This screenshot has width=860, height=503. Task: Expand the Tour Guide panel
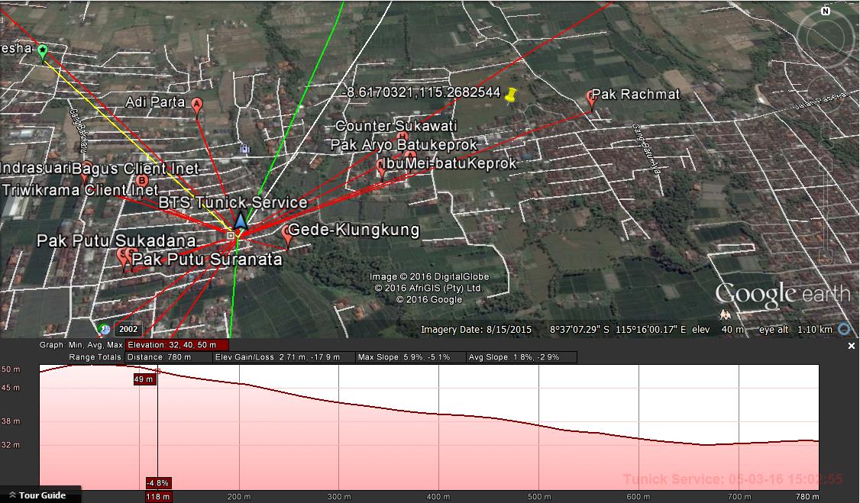point(37,495)
